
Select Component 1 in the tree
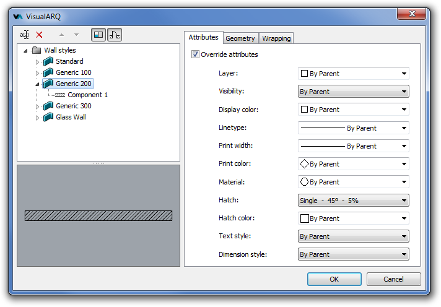tap(87, 95)
